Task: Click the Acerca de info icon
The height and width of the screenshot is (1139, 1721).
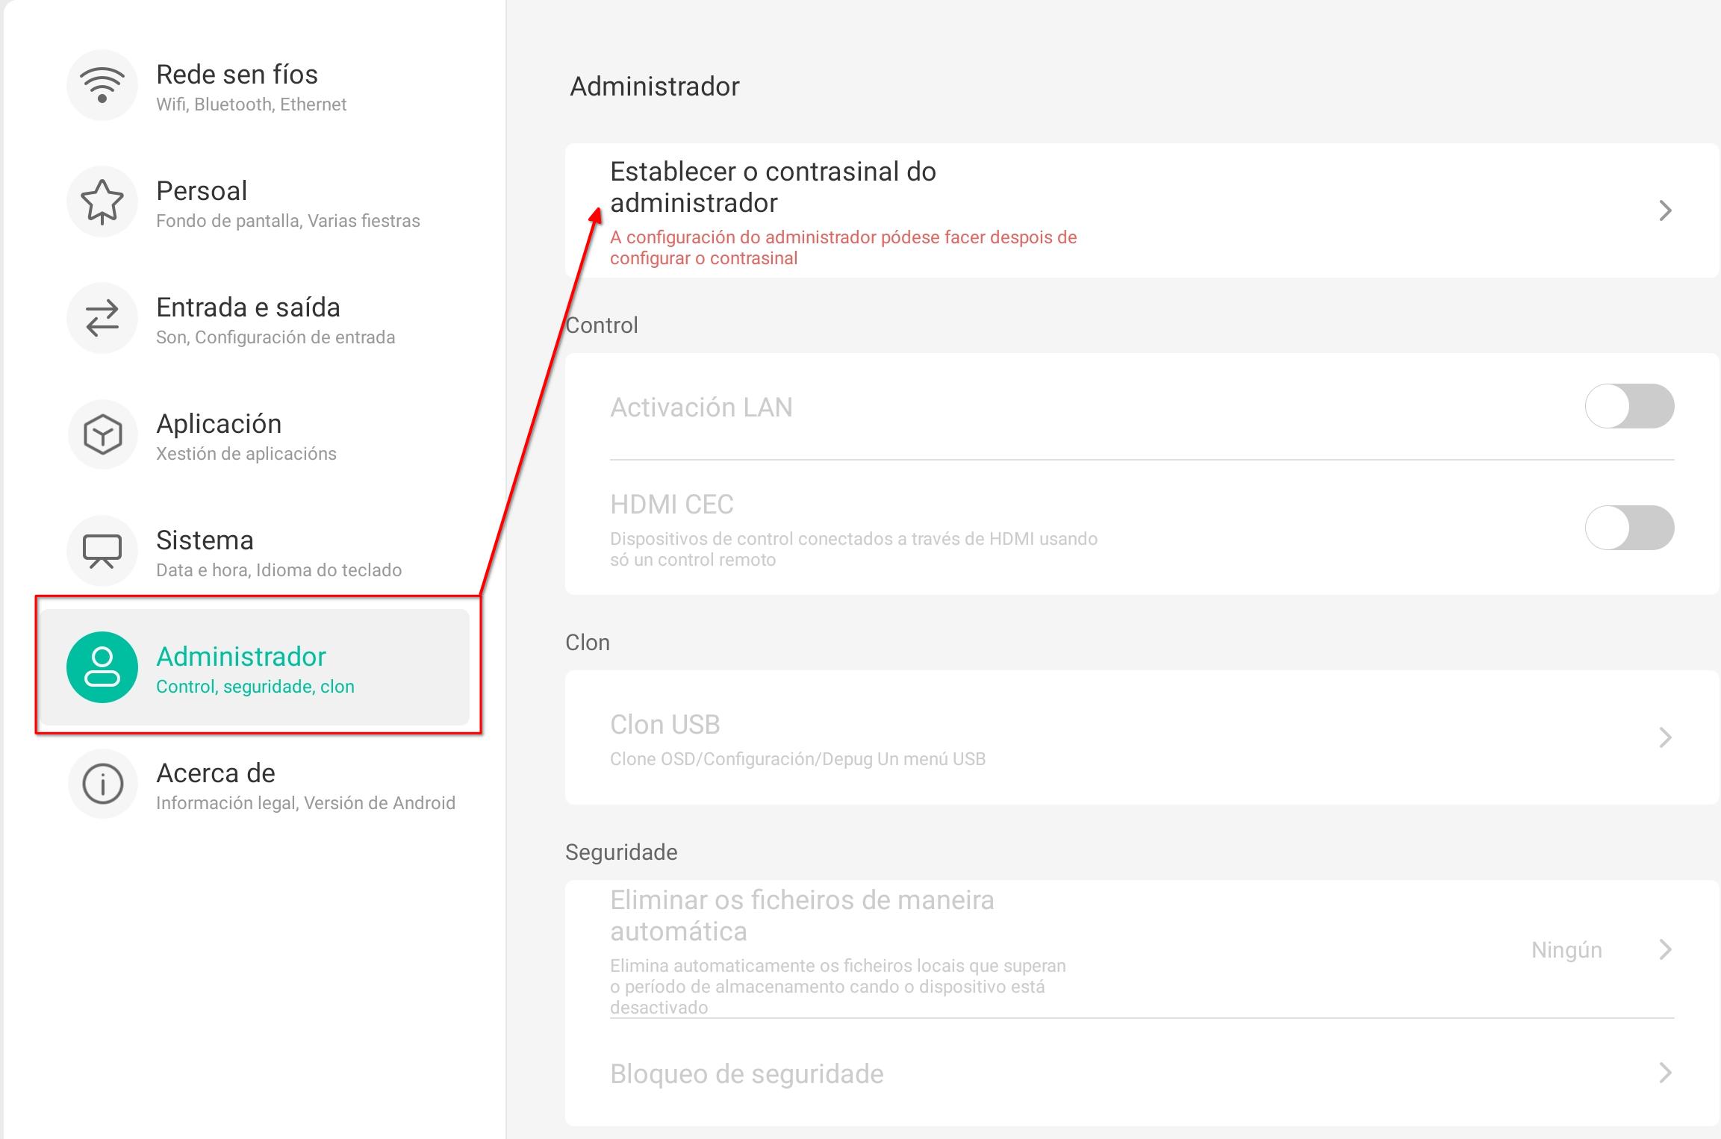Action: tap(102, 784)
